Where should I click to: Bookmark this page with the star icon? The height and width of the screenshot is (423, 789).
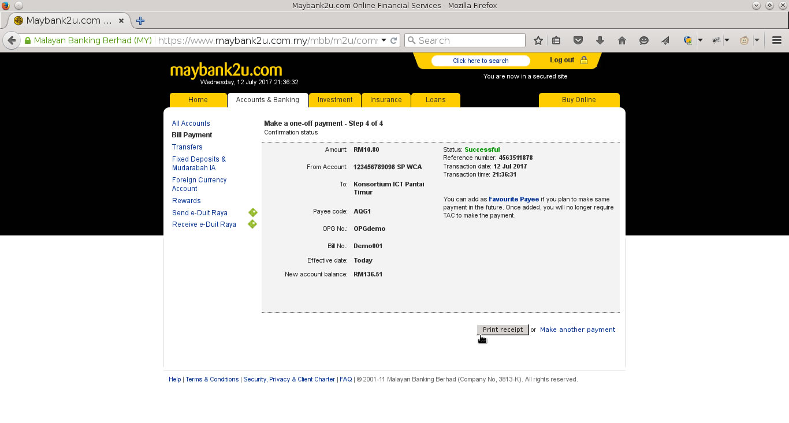(538, 40)
